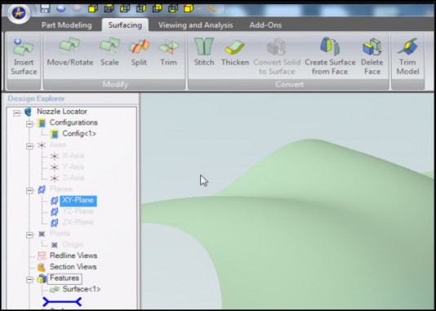Viewport: 436px width, 311px height.
Task: Select Config<1> in the tree
Action: pos(79,134)
